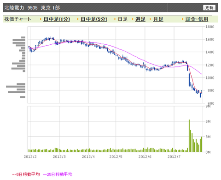
Task: Click the 2012/5 date axis label
Action: click(116, 156)
